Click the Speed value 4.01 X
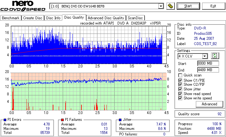Image resolution: width=226 pixels, height=137 pixels. [216, 133]
